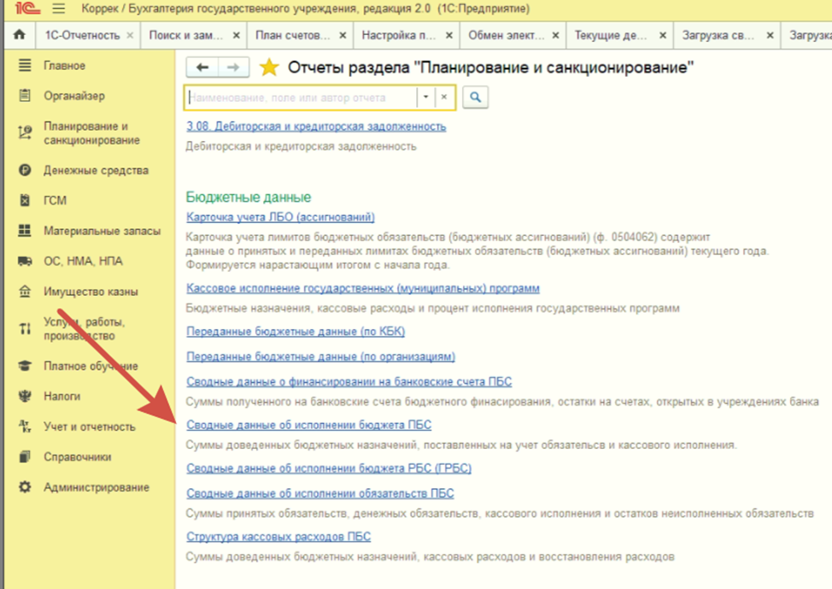Open Кассовое исполнение государственных программ report
832x589 pixels.
(363, 288)
